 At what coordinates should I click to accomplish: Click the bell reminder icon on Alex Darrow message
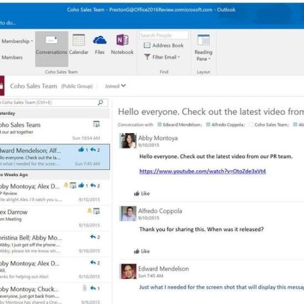(x=89, y=211)
